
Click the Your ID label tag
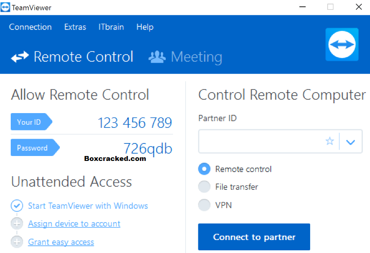tap(31, 122)
